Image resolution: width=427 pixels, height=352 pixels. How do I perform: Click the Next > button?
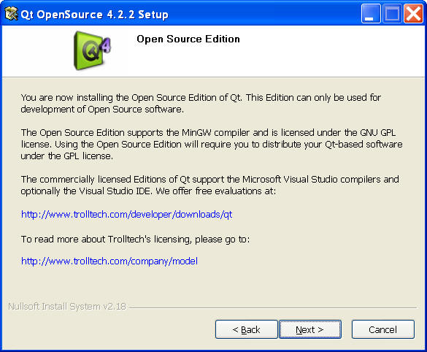coord(310,329)
